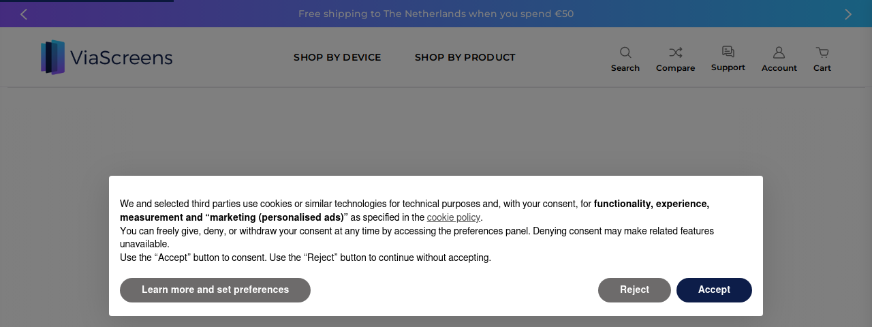
Task: Open the Cart icon
Action: point(822,52)
